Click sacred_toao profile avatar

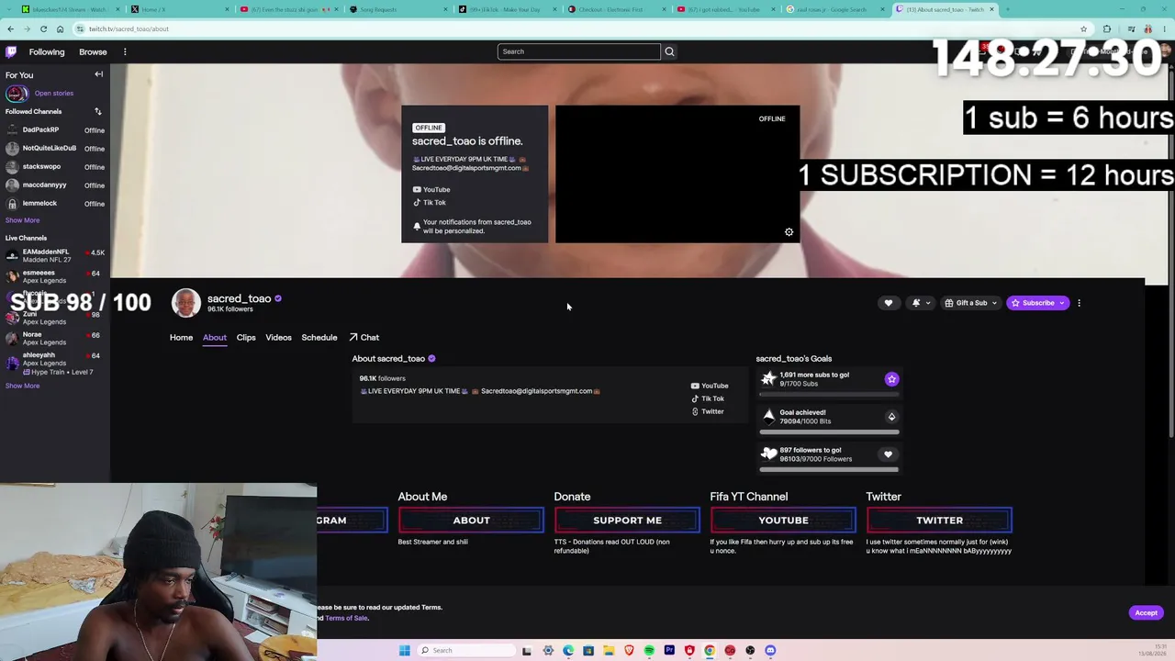pos(185,303)
